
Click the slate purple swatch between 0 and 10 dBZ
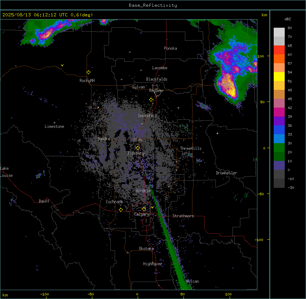(279, 165)
